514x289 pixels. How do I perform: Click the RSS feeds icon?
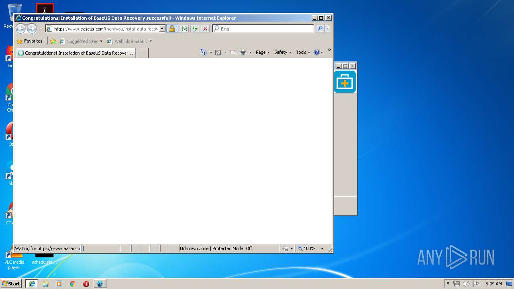tap(218, 53)
